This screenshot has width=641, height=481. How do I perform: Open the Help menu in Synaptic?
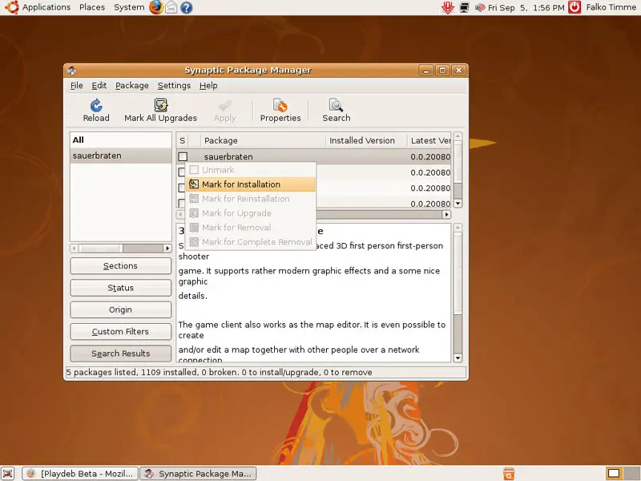(x=208, y=86)
